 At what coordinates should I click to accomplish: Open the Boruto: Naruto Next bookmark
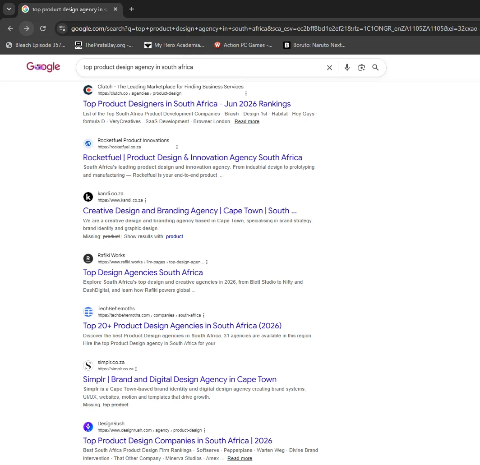[x=315, y=45]
